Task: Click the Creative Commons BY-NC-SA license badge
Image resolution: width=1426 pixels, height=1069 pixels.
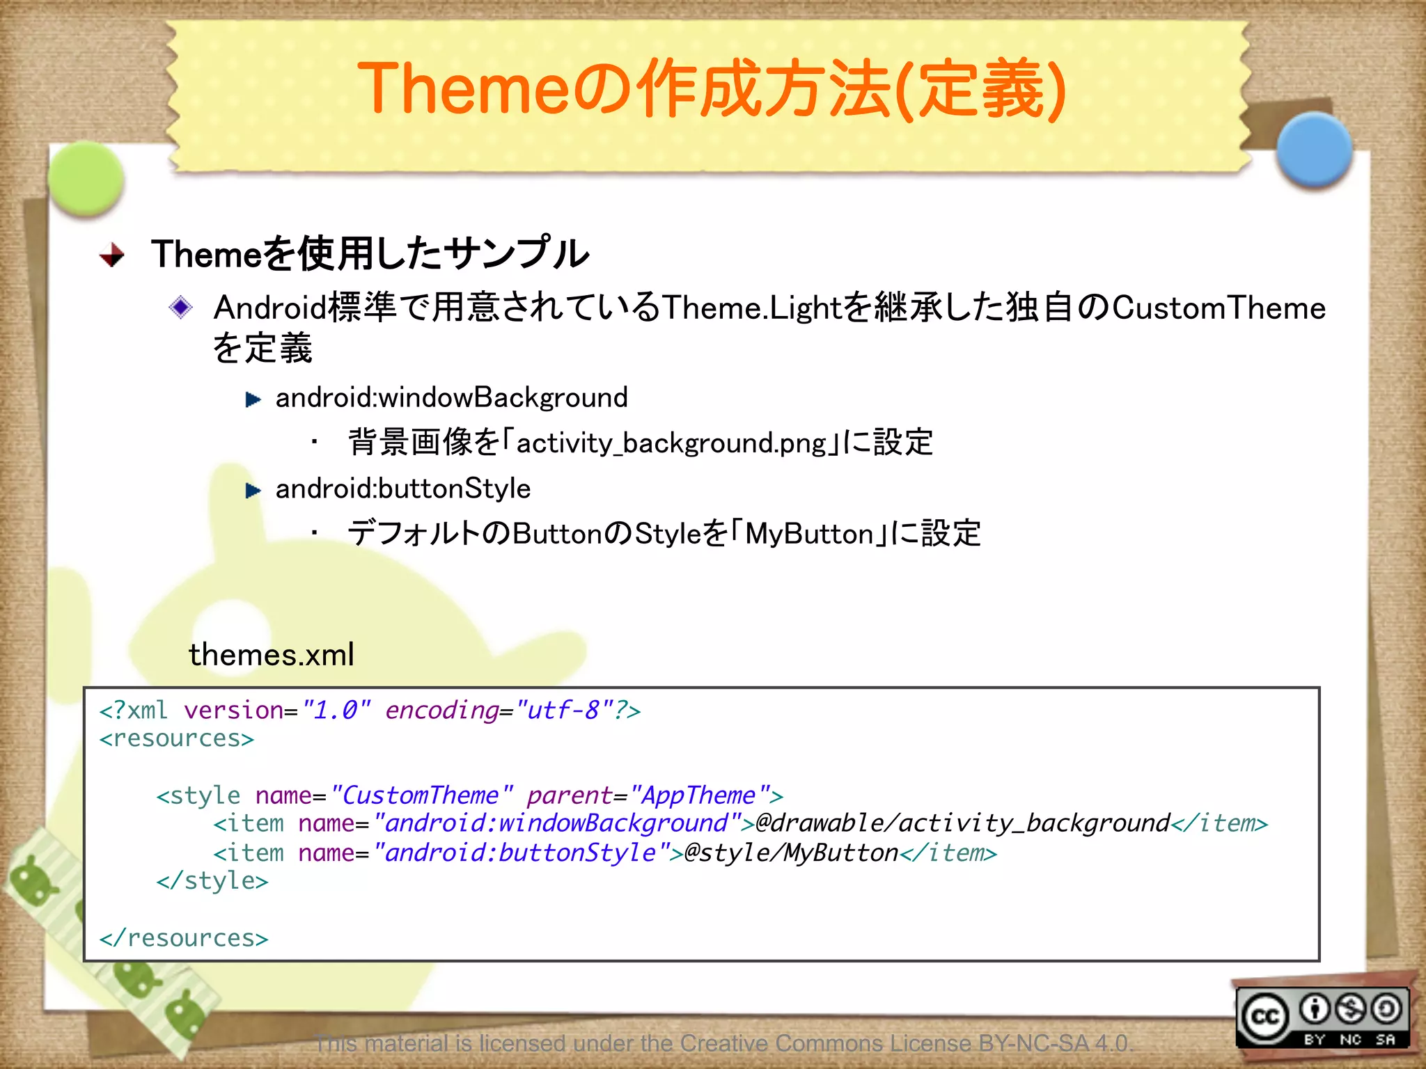Action: pos(1322,1017)
